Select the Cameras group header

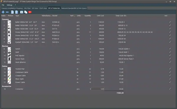tap(5, 19)
